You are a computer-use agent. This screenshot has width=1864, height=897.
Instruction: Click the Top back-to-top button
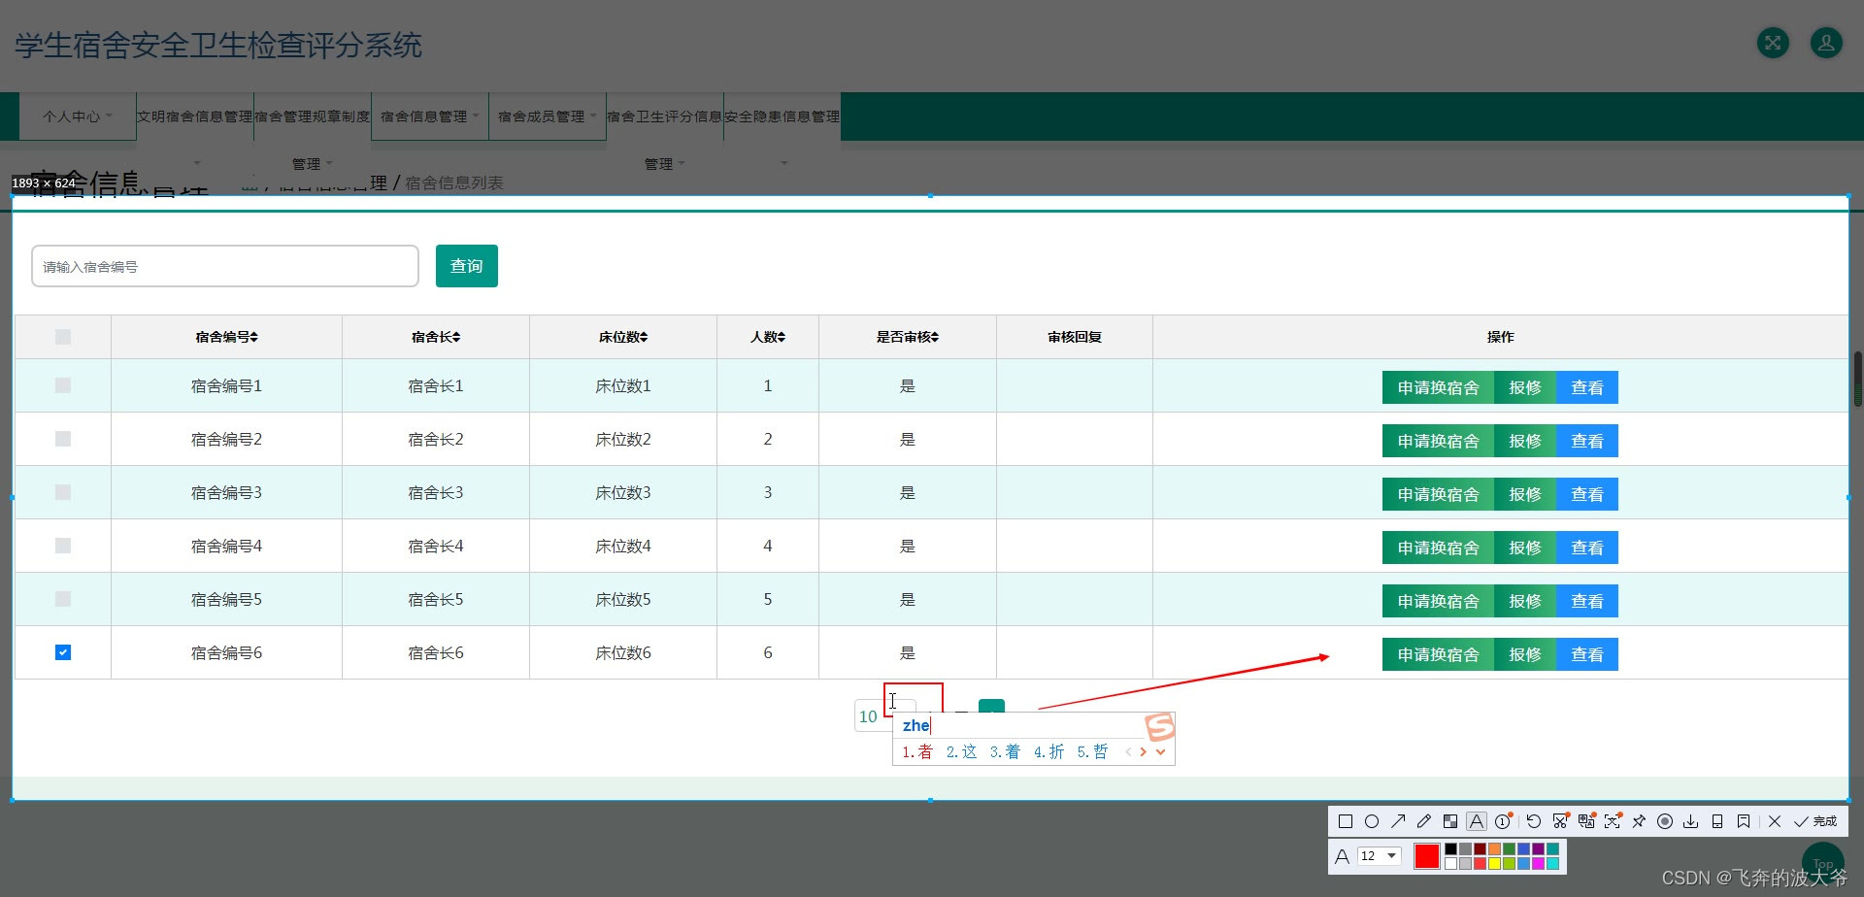click(x=1823, y=864)
